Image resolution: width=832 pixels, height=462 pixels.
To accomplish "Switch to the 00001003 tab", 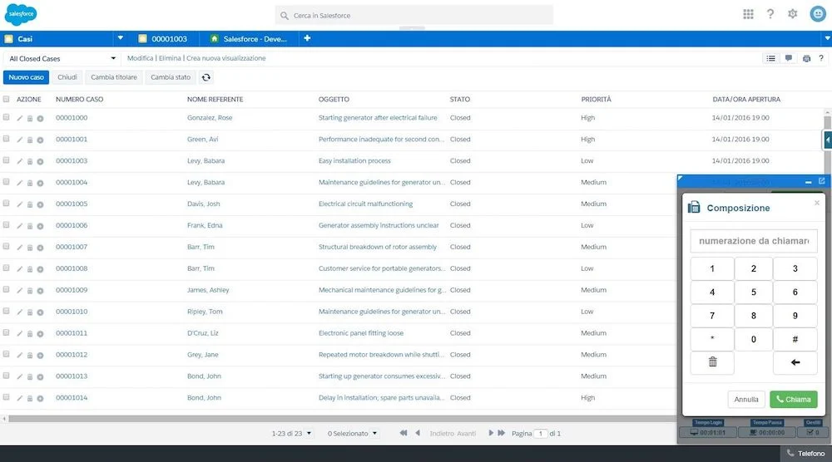I will [163, 39].
